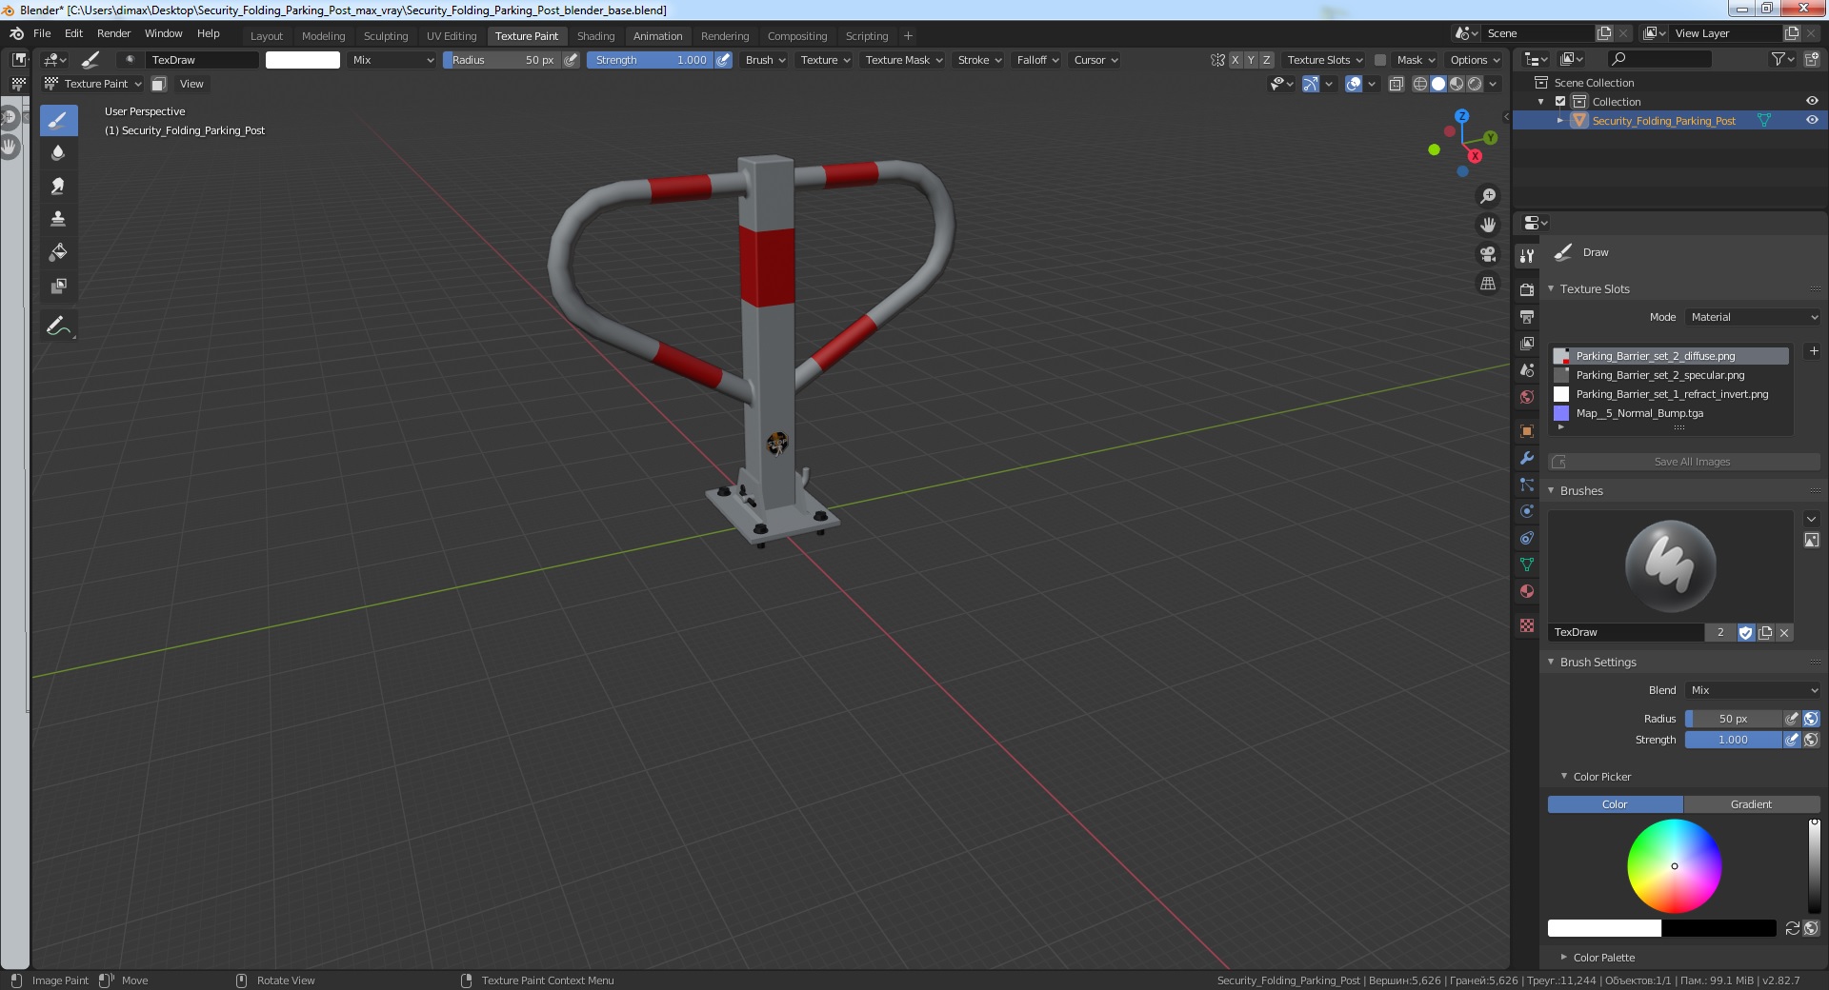Open the View menu in viewport header
The image size is (1829, 990).
(x=191, y=84)
